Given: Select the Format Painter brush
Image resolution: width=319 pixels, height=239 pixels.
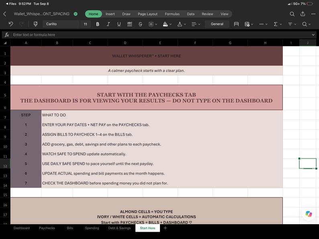Looking at the screenshot, I should point(35,24).
